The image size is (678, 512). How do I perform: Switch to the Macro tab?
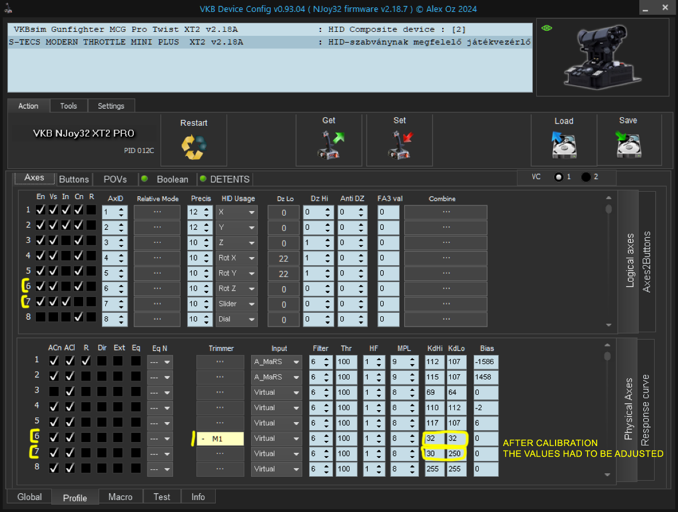click(x=120, y=497)
